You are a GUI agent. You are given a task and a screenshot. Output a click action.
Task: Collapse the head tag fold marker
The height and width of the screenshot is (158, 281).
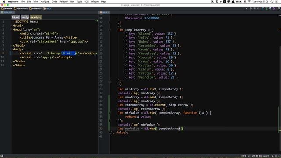point(11,30)
